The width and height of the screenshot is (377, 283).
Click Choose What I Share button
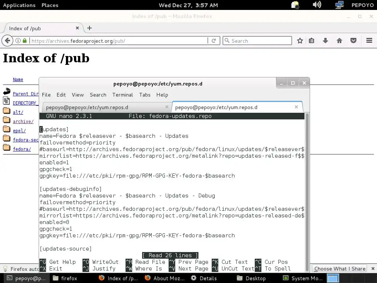pos(340,269)
